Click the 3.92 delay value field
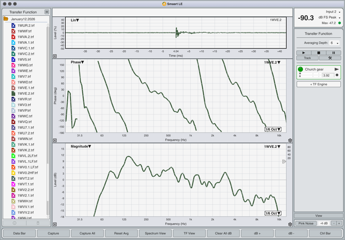Image resolution: width=345 pixels, height=240 pixels. pyautogui.click(x=328, y=75)
